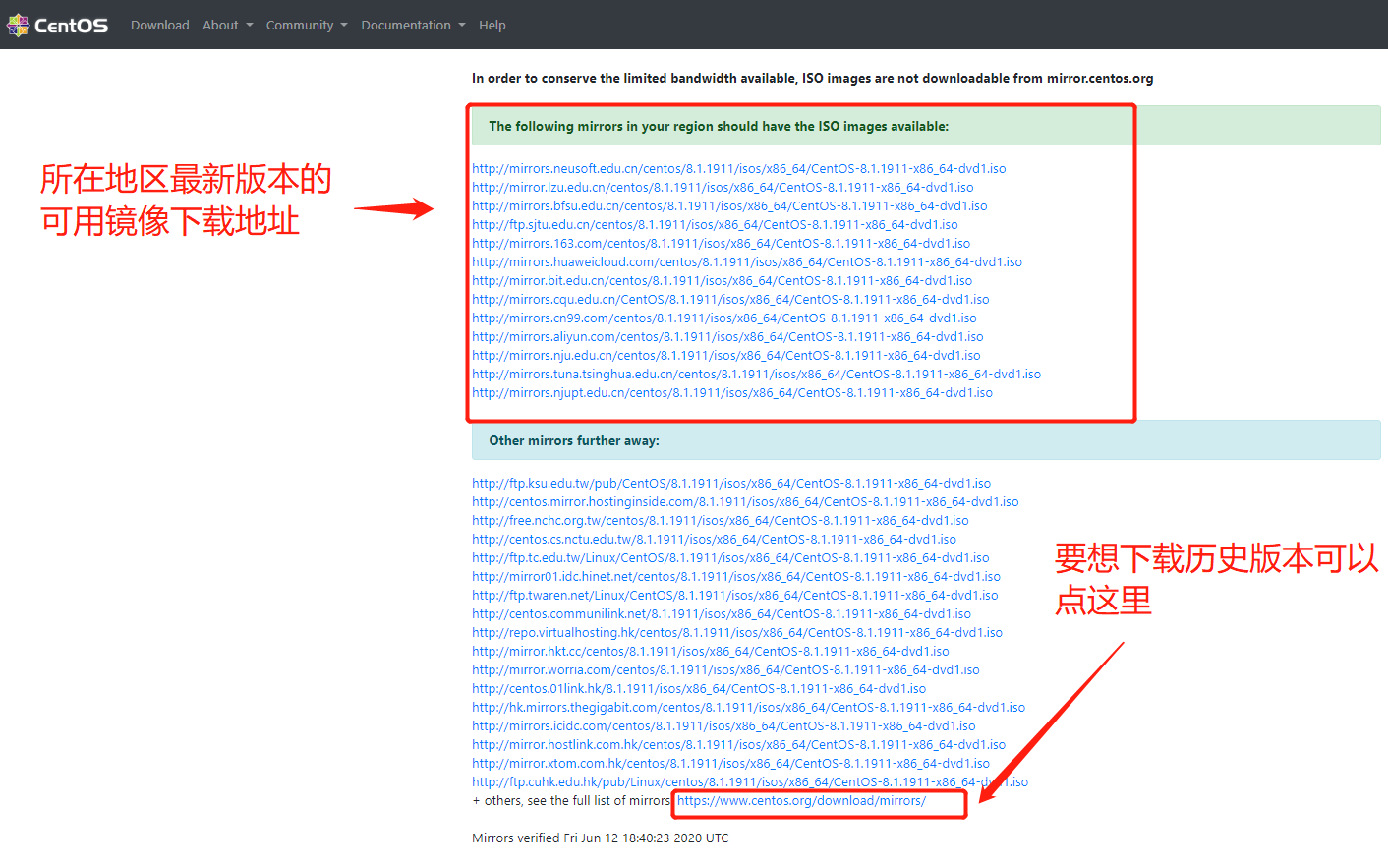This screenshot has width=1388, height=867.
Task: Open the mirrors.icidc.com ISO link
Action: point(723,726)
